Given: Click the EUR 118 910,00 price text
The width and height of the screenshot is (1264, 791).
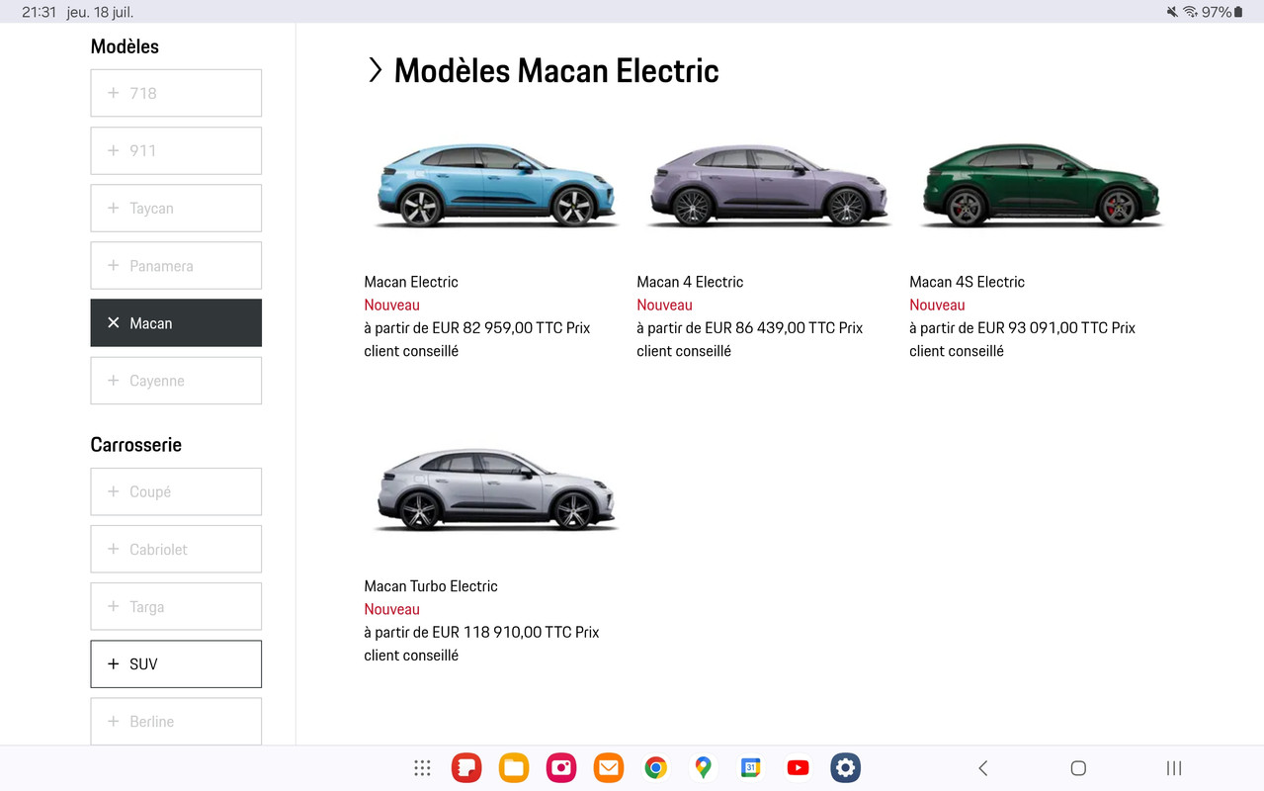Looking at the screenshot, I should click(487, 632).
